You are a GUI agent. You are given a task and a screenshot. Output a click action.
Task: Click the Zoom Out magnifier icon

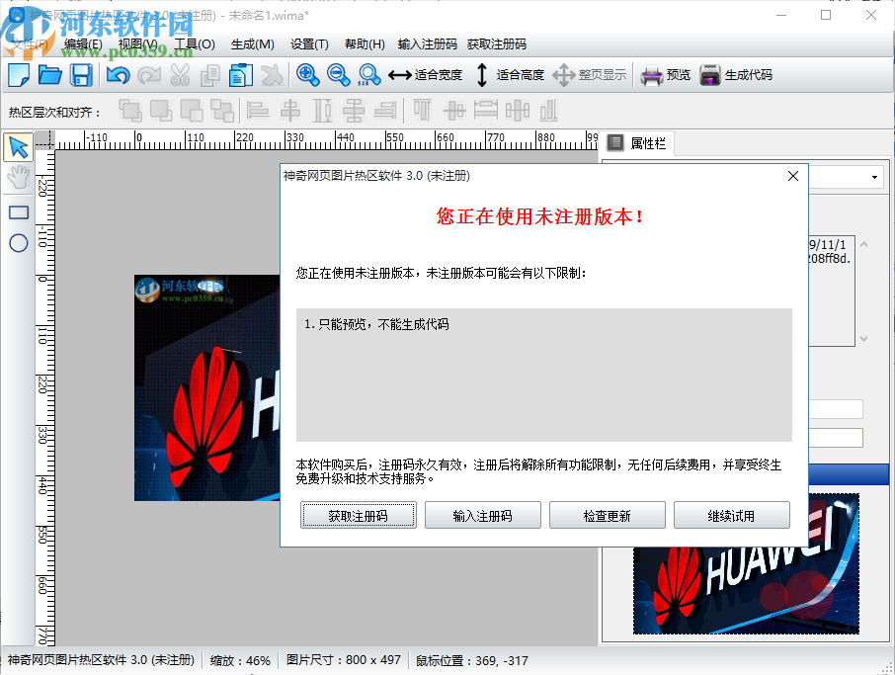(339, 74)
